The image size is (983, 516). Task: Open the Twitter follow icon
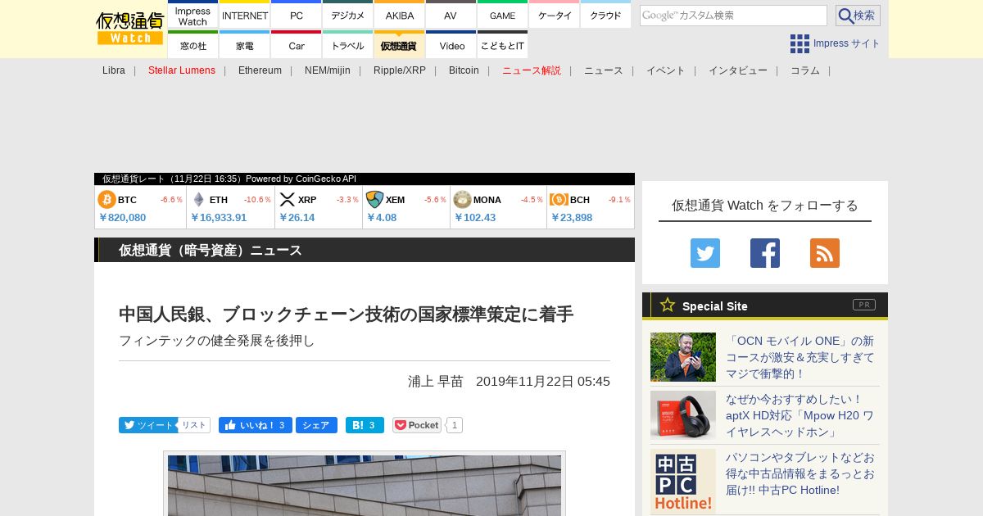[705, 253]
